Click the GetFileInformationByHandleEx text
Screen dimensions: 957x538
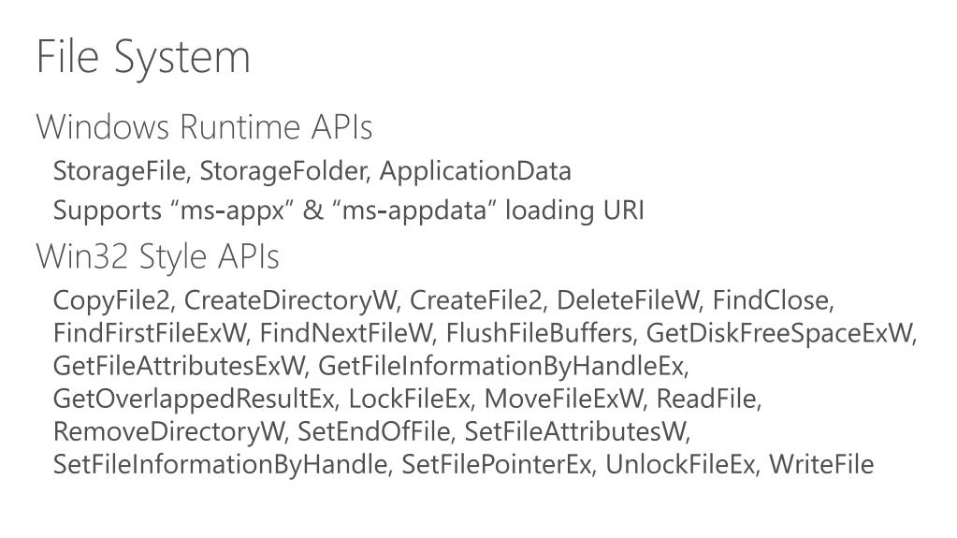pyautogui.click(x=503, y=367)
